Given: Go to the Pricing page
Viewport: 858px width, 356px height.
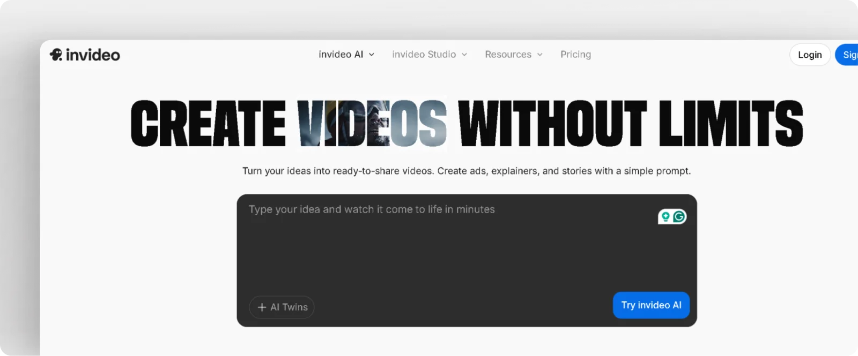Looking at the screenshot, I should (x=575, y=55).
